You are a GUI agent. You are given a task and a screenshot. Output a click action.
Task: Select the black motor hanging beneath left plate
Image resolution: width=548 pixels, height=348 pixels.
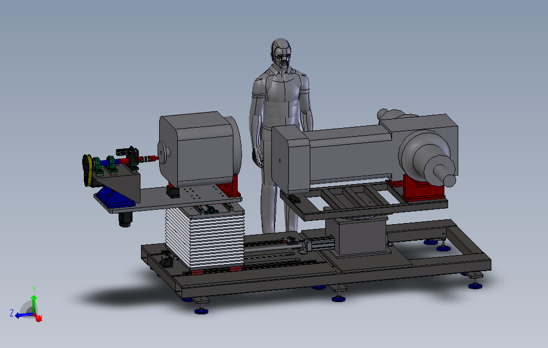pos(125,219)
